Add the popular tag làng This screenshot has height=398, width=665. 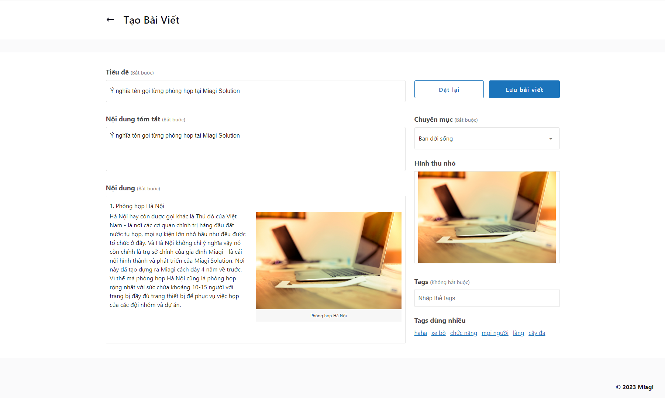[x=518, y=333]
